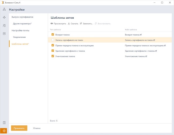The height and width of the screenshot is (135, 174).
Task: Open the token management sidebar icon
Action: tap(4, 26)
